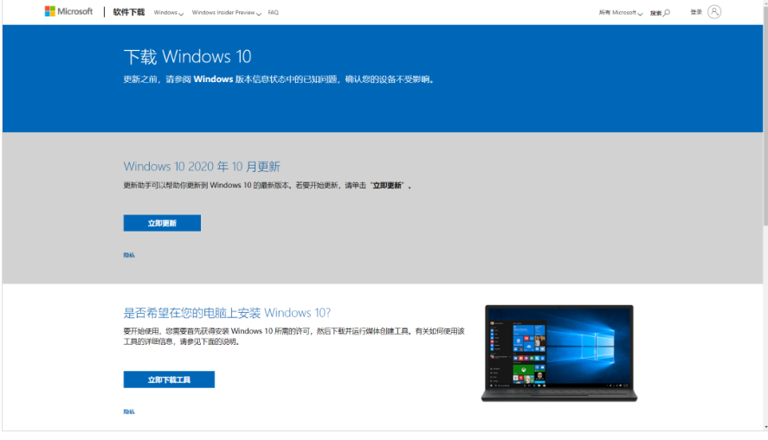Open the FAQ menu item

pos(274,13)
